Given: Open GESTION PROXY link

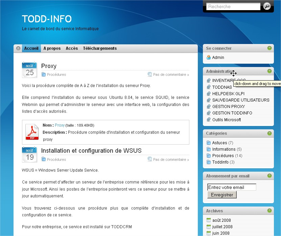Looking at the screenshot, I should click(x=229, y=107).
